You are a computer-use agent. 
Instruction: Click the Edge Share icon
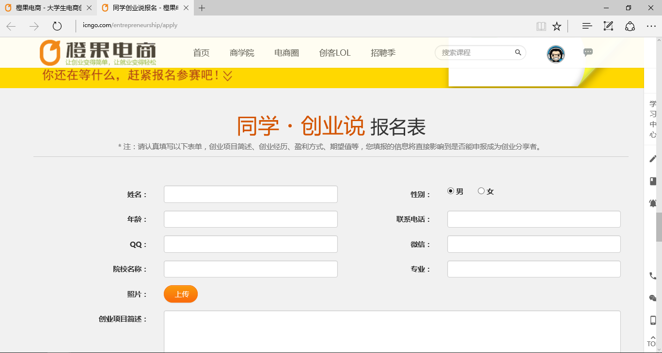630,26
